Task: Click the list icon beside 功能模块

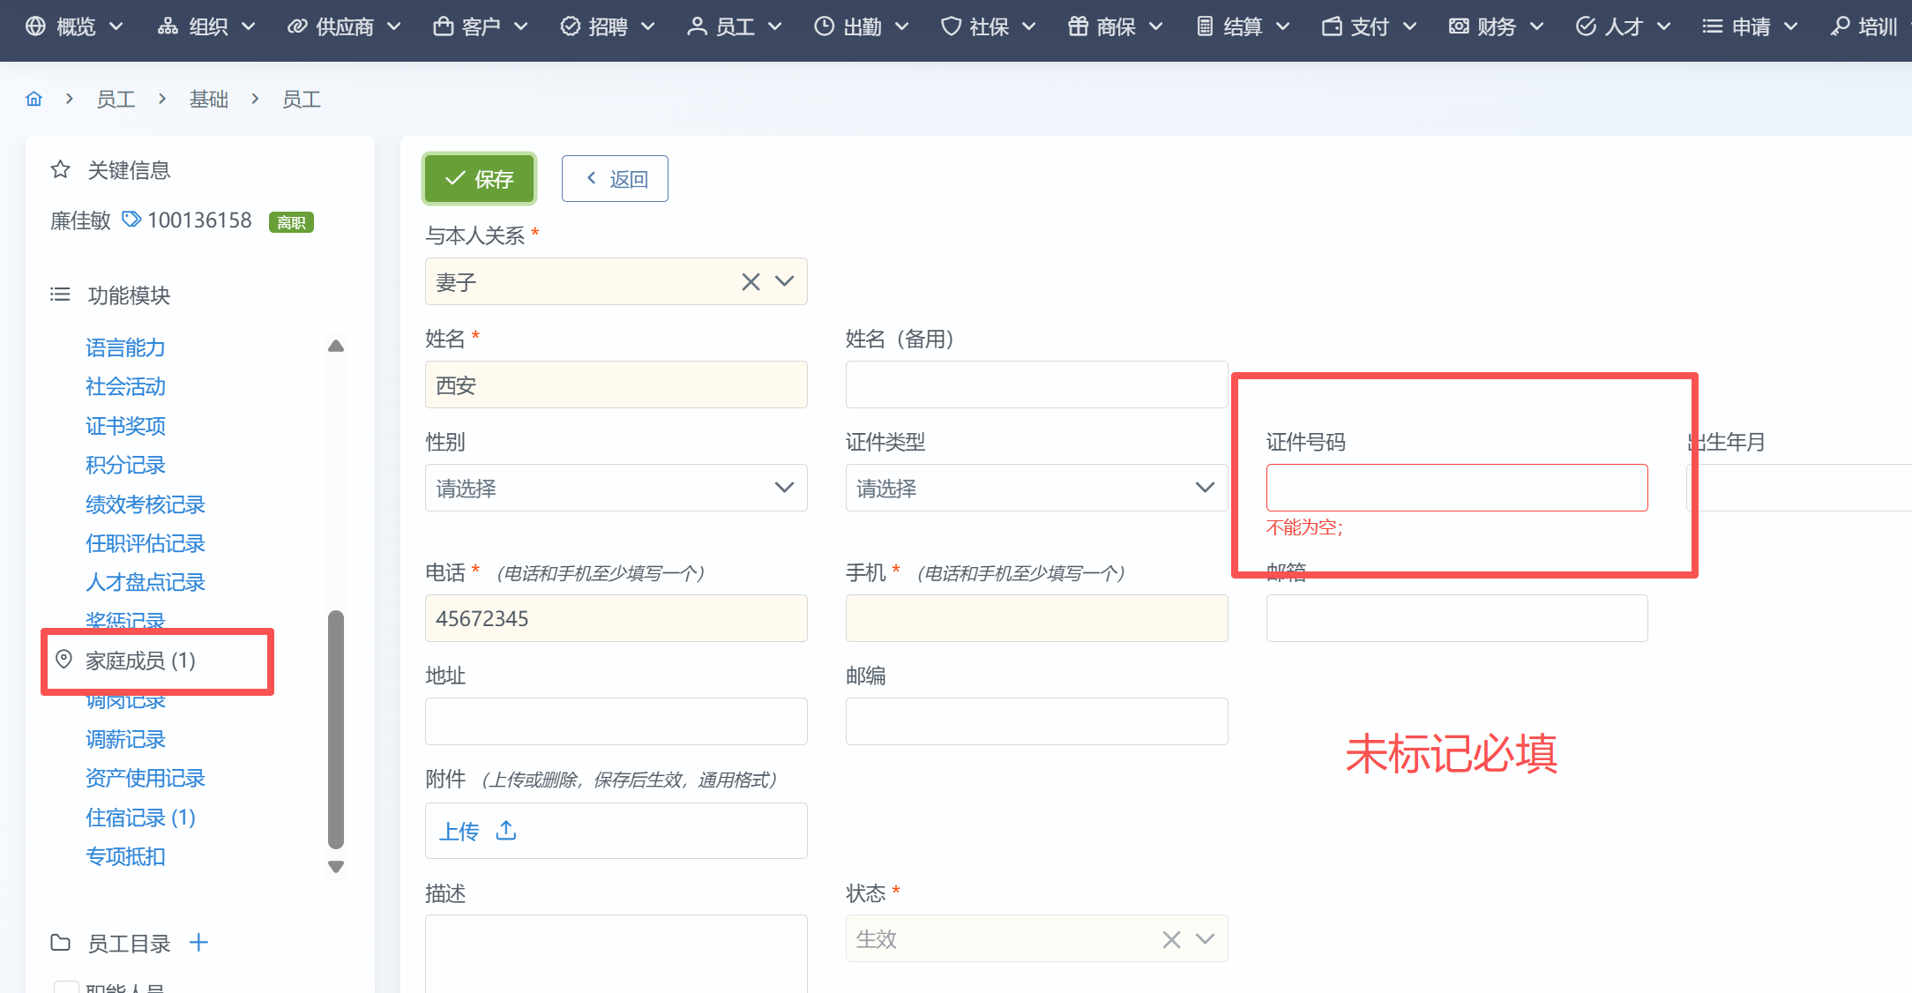Action: pyautogui.click(x=60, y=295)
